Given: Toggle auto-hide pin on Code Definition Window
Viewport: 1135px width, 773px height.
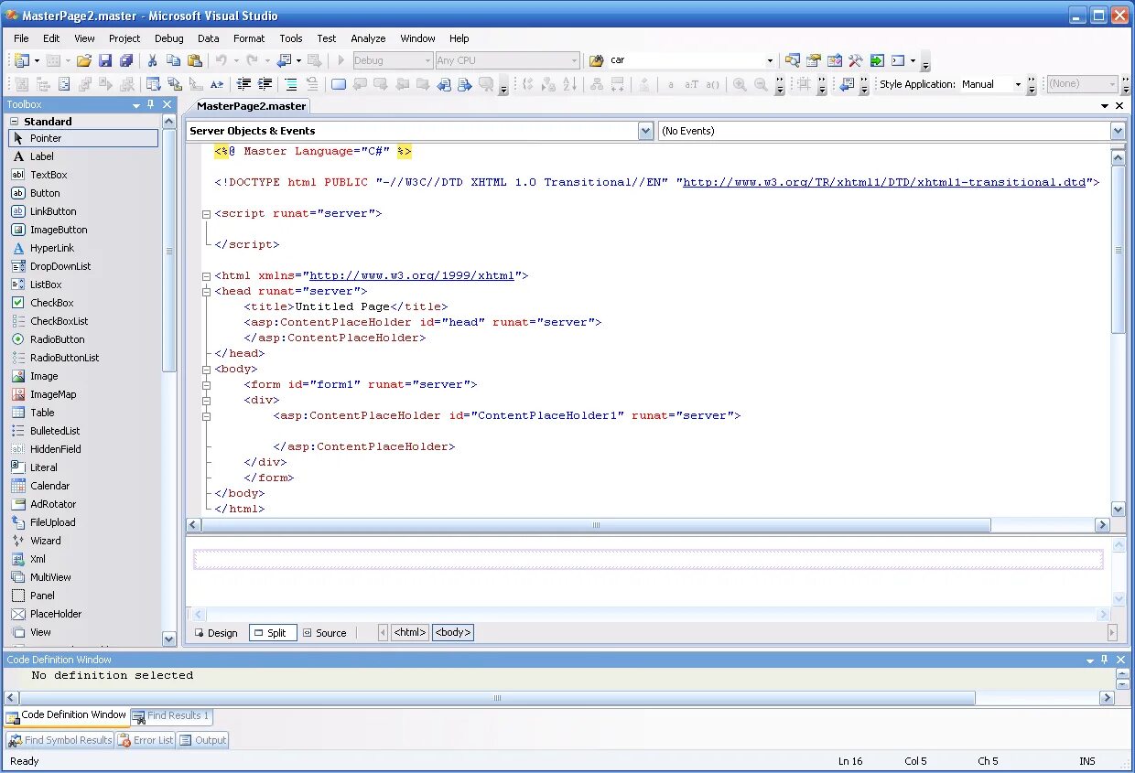Looking at the screenshot, I should [1105, 660].
